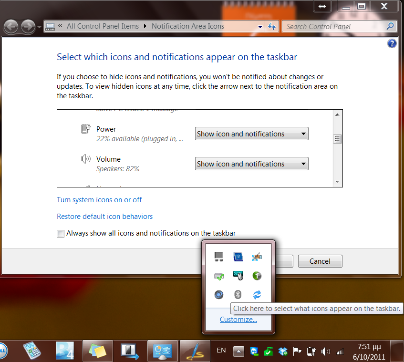This screenshot has width=404, height=362.
Task: Open the volume speaker icon in the tray
Action: pos(326,351)
